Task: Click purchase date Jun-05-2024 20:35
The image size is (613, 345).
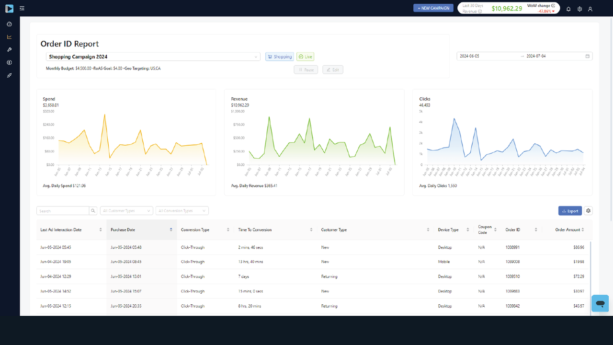Action: click(126, 306)
